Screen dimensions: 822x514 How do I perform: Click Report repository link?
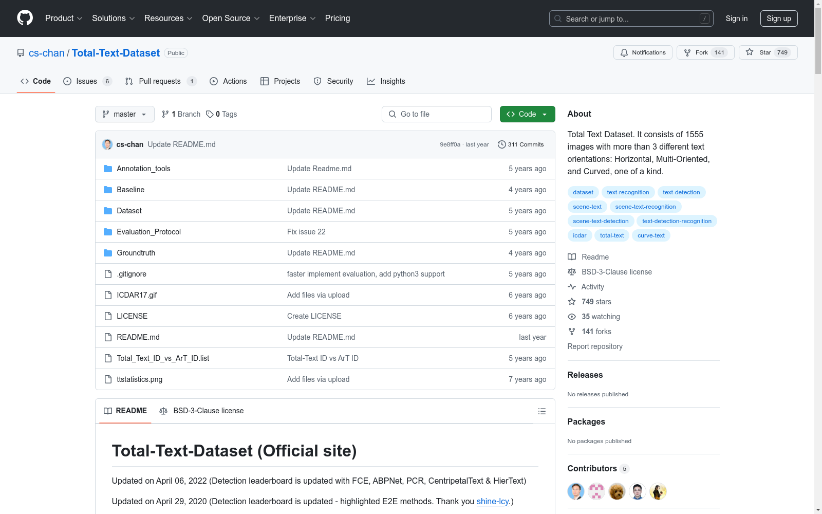coord(595,346)
